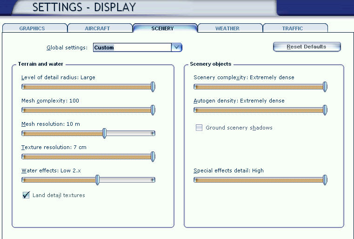
Task: Click the 'Land detail textures' label text
Action: pyautogui.click(x=59, y=195)
